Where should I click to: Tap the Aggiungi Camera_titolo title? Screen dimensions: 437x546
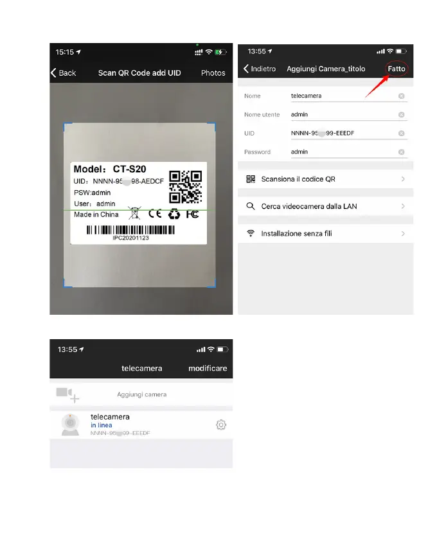pyautogui.click(x=326, y=69)
